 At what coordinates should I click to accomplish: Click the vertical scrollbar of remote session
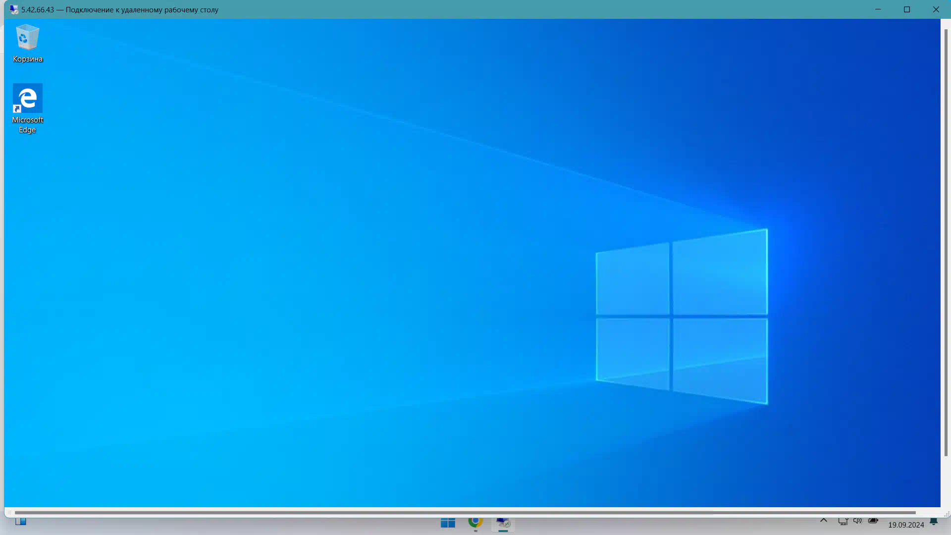pos(946,243)
